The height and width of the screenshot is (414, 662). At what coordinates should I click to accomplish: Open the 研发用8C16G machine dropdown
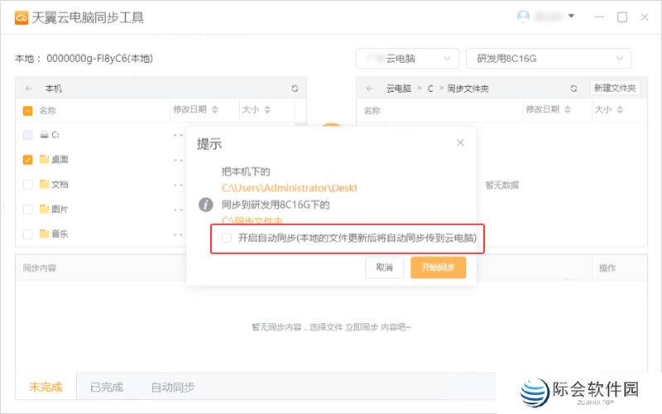tap(549, 58)
